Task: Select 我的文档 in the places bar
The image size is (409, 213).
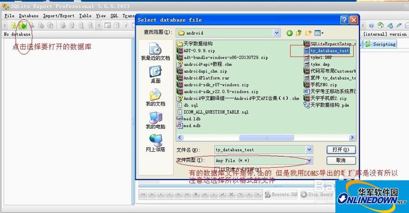Action: [x=155, y=97]
